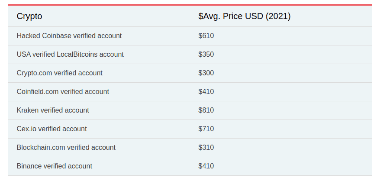The image size is (377, 181).
Task: Select Binance verified account entry
Action: 55,166
